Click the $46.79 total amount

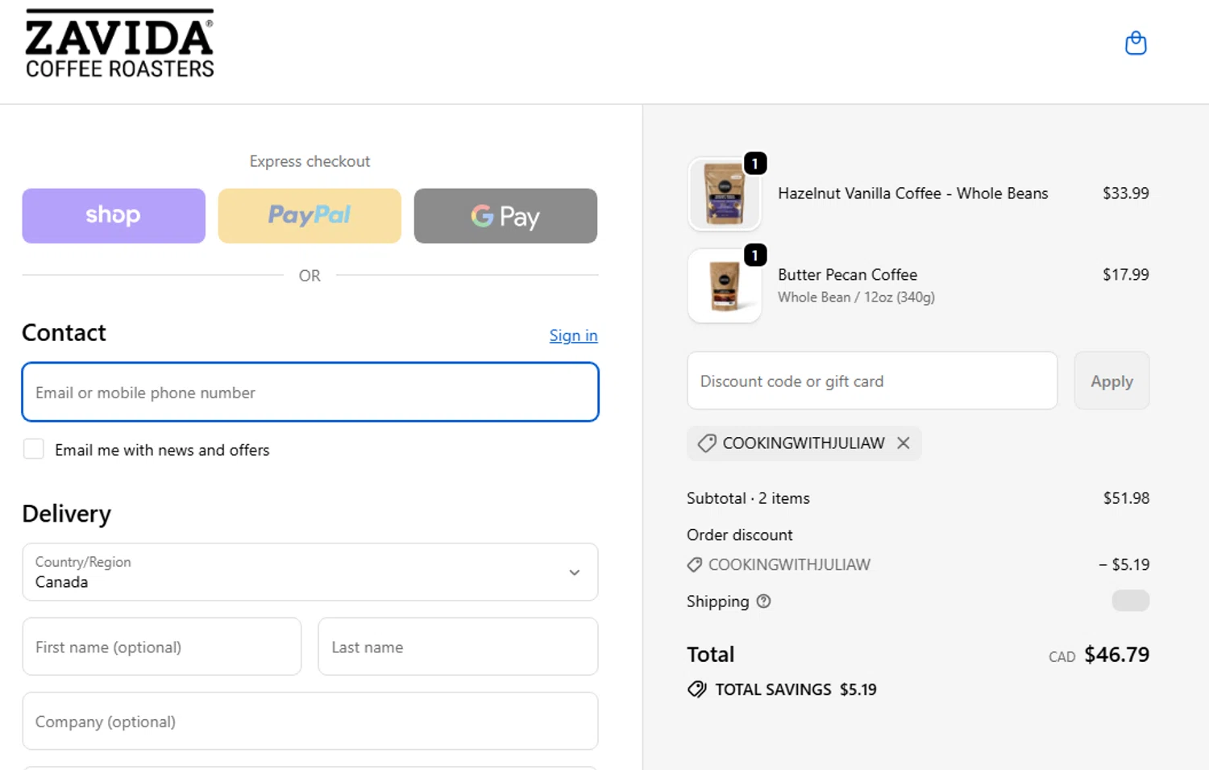1116,654
